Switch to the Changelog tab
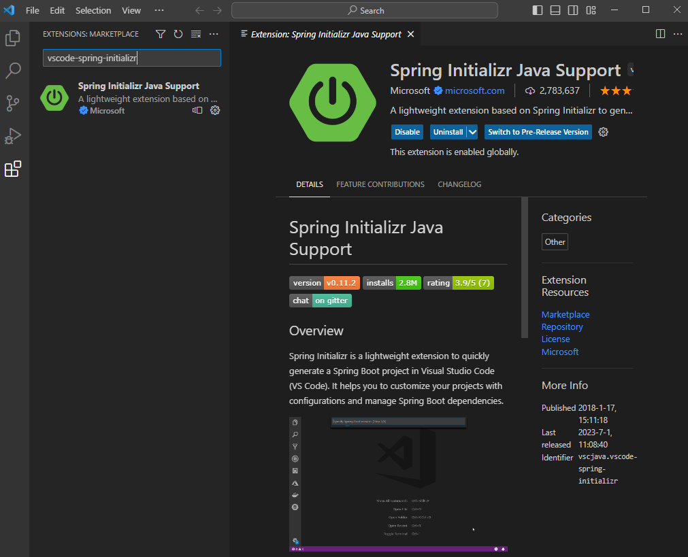Image resolution: width=688 pixels, height=557 pixels. point(459,184)
